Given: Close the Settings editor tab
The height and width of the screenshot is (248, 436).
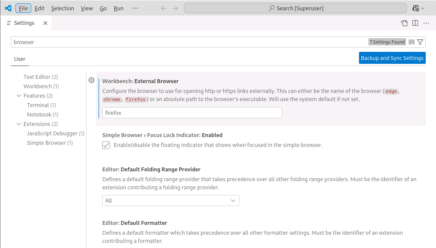Looking at the screenshot, I should 45,23.
